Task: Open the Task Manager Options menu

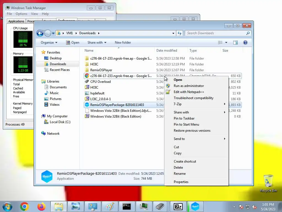Action: [x=21, y=14]
